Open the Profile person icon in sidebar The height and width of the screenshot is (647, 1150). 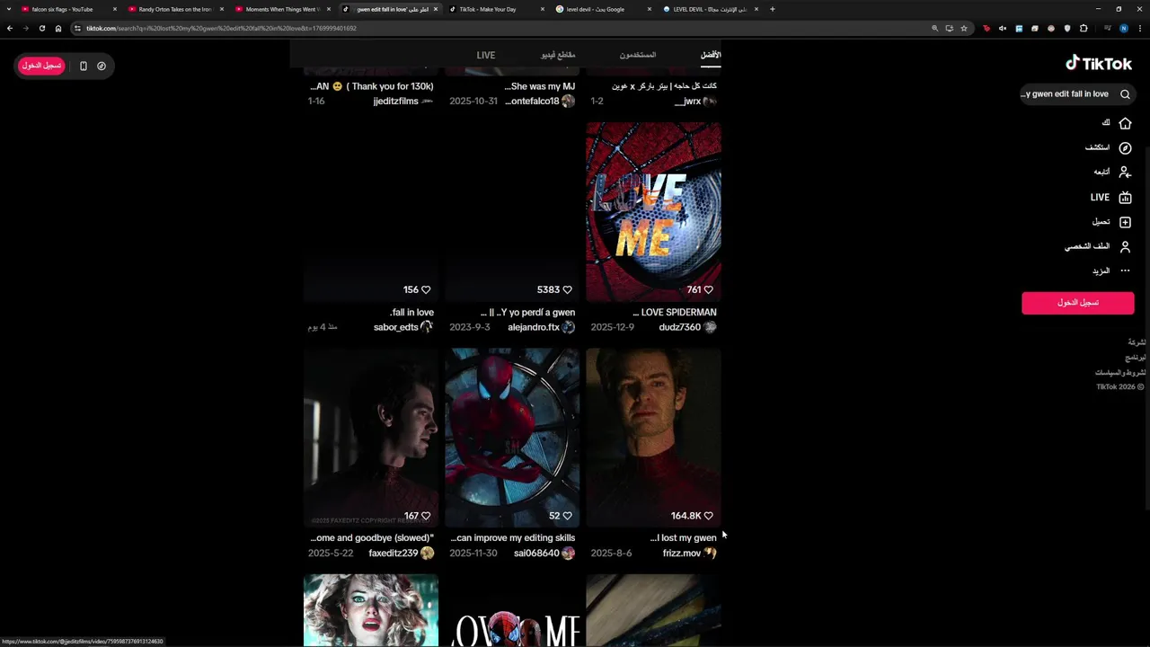[1125, 246]
